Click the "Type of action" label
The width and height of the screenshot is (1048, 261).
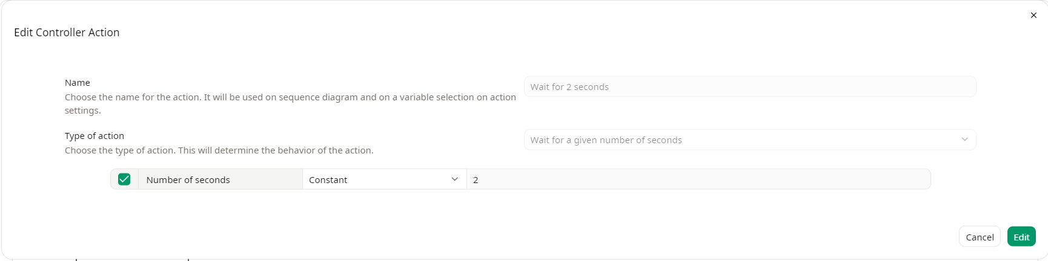point(95,136)
